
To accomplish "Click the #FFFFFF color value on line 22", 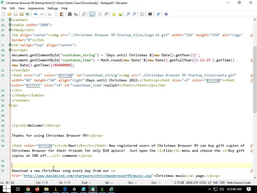I will click(33, 85).
